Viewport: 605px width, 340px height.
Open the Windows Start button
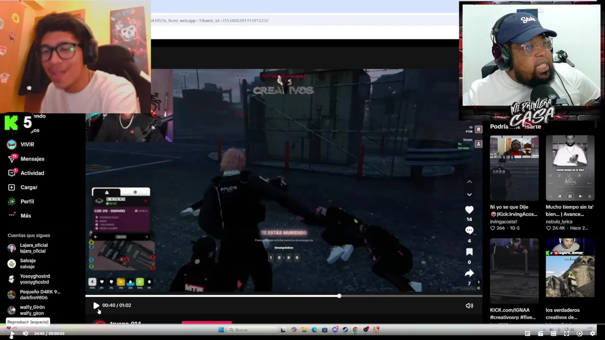[221, 330]
